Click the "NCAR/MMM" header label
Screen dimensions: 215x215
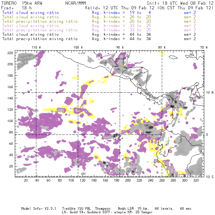pos(76,3)
